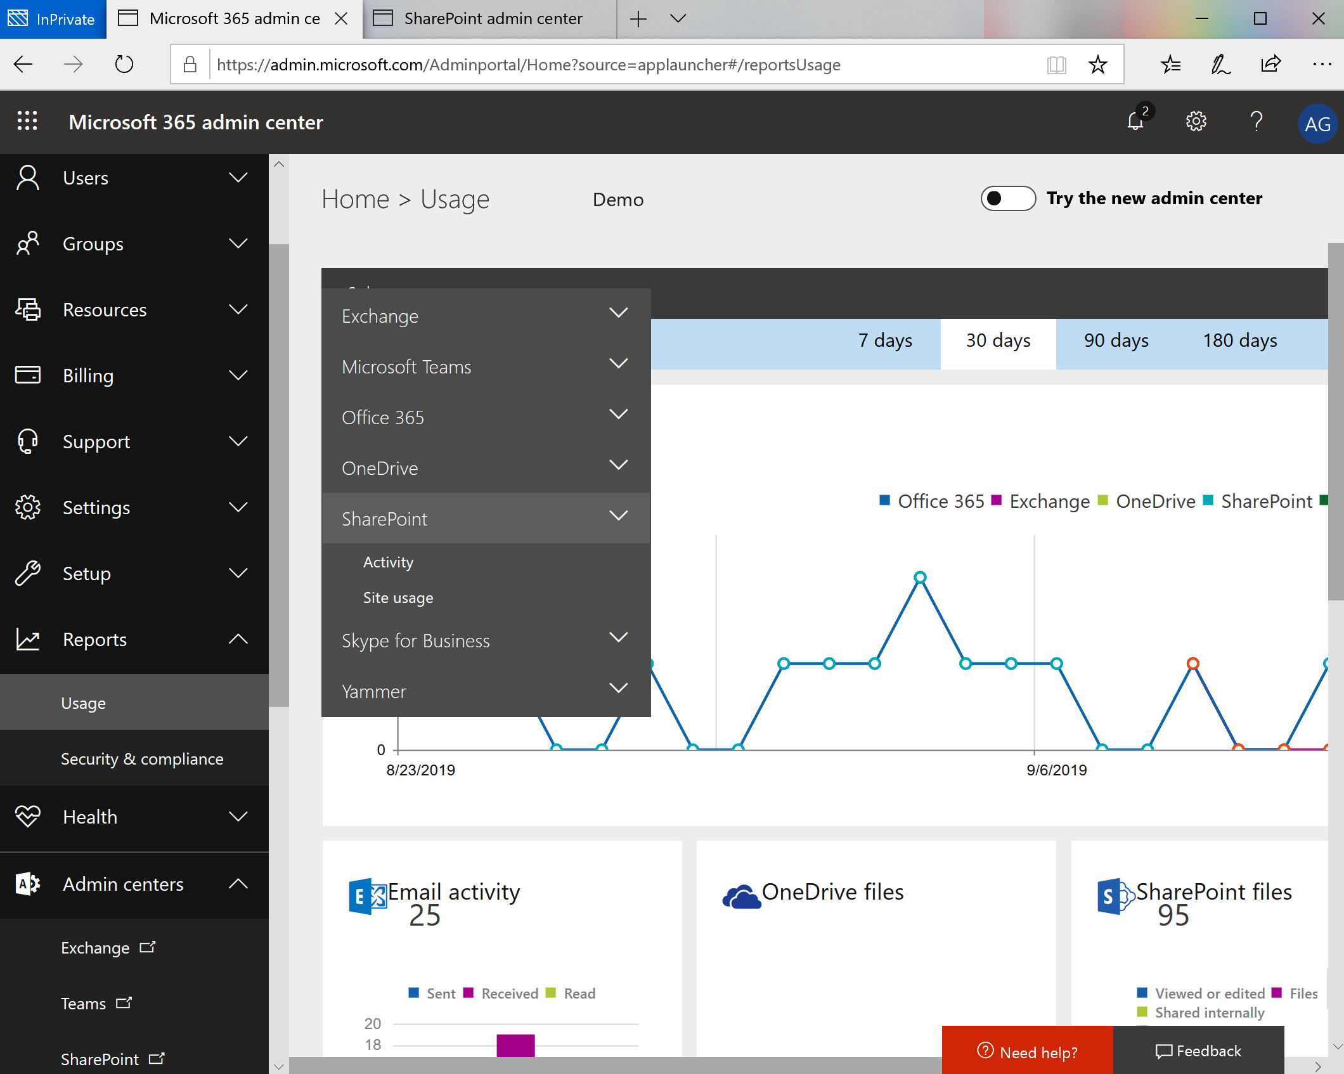
Task: Click the Exchange icon on Email activity card
Action: [368, 896]
